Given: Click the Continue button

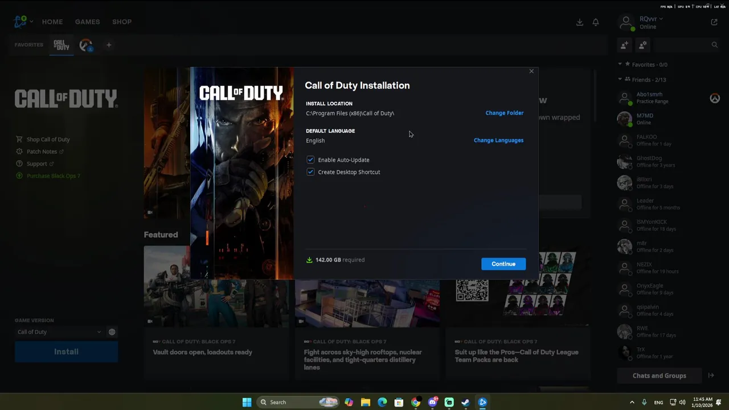Looking at the screenshot, I should [503, 264].
